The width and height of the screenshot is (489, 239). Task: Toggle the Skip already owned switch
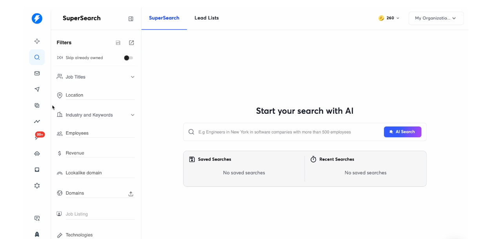click(128, 58)
